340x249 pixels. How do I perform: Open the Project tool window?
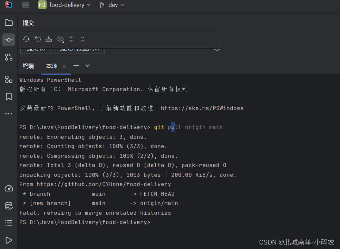(9, 22)
